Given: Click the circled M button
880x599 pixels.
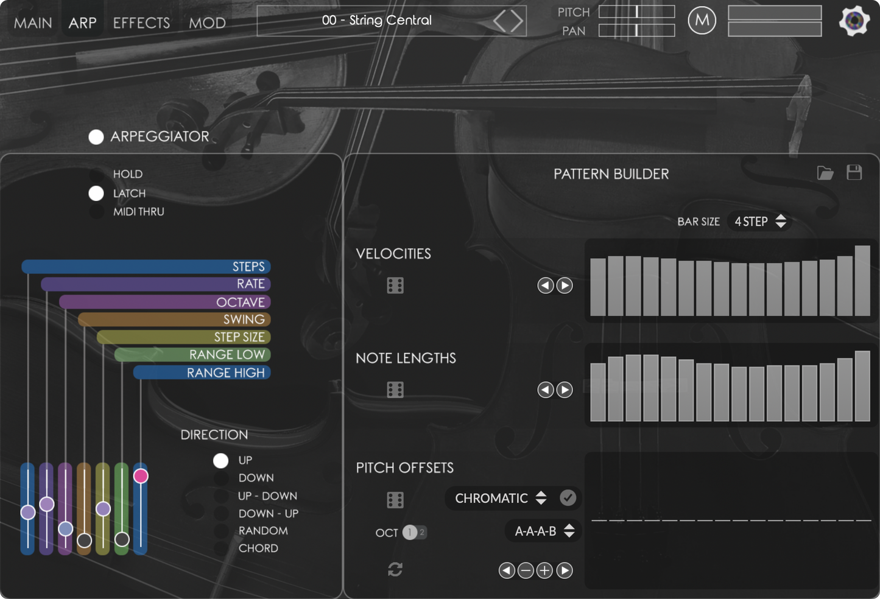Looking at the screenshot, I should coord(702,21).
